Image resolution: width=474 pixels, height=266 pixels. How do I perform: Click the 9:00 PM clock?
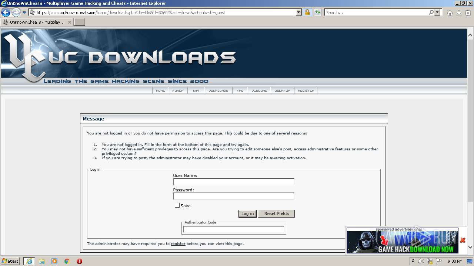[455, 261]
